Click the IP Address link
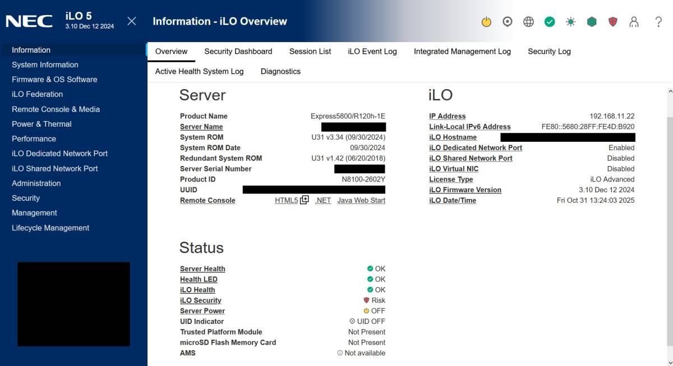 pyautogui.click(x=447, y=117)
